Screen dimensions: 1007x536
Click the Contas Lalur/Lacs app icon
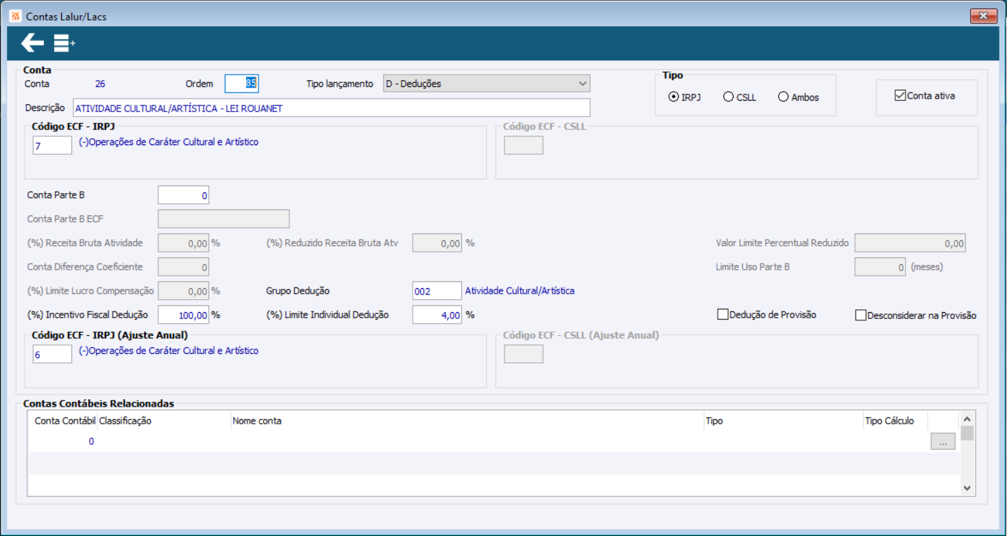point(16,16)
